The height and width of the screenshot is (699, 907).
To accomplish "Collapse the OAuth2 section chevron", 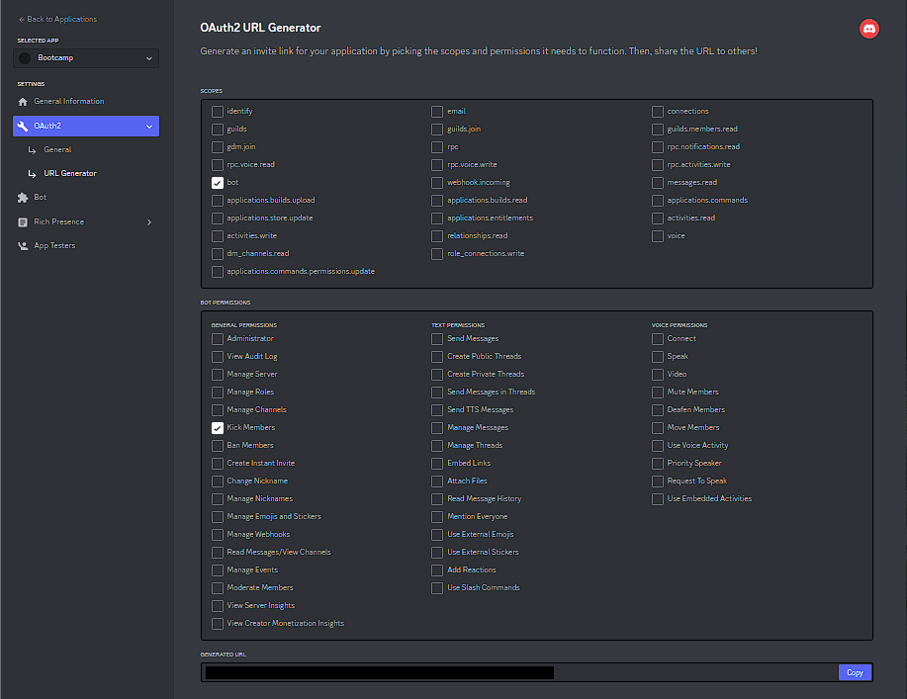I will (149, 126).
